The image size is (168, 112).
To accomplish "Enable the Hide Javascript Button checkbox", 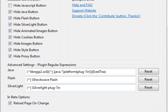I will (10, 6).
